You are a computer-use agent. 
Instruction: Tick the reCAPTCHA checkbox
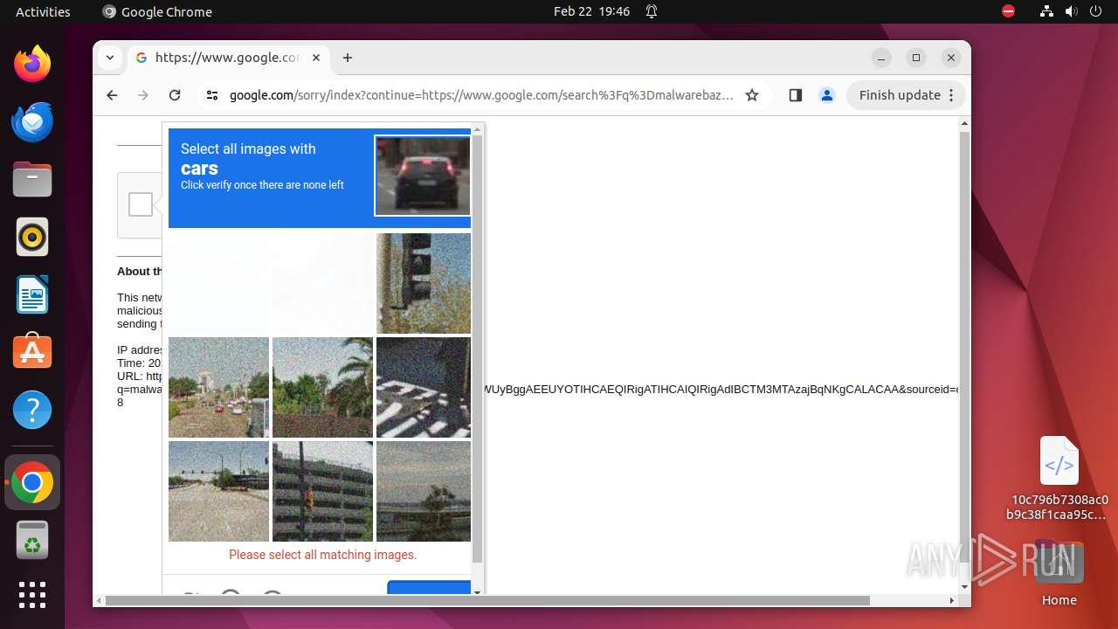(x=141, y=204)
